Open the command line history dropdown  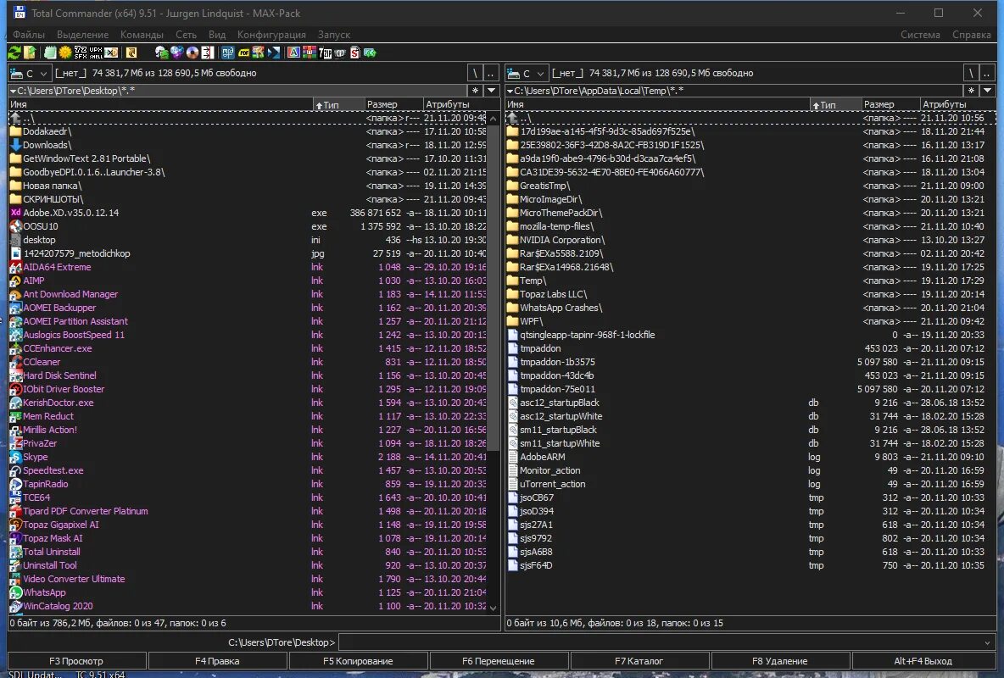coord(987,642)
